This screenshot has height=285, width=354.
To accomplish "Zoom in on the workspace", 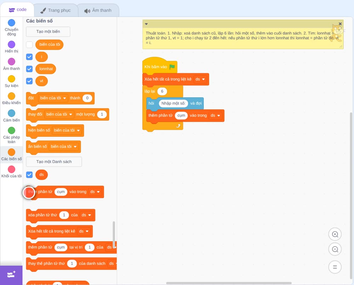I will coord(335,234).
